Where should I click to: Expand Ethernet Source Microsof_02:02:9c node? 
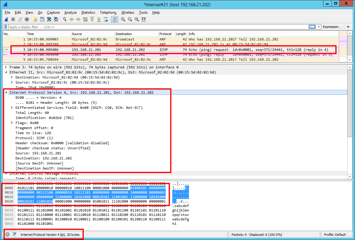pos(12,82)
